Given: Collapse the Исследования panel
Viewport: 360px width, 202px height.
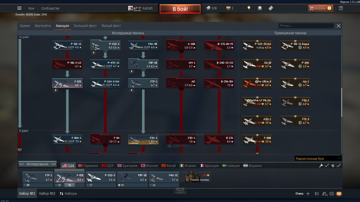Looking at the screenshot, I should tap(37, 164).
